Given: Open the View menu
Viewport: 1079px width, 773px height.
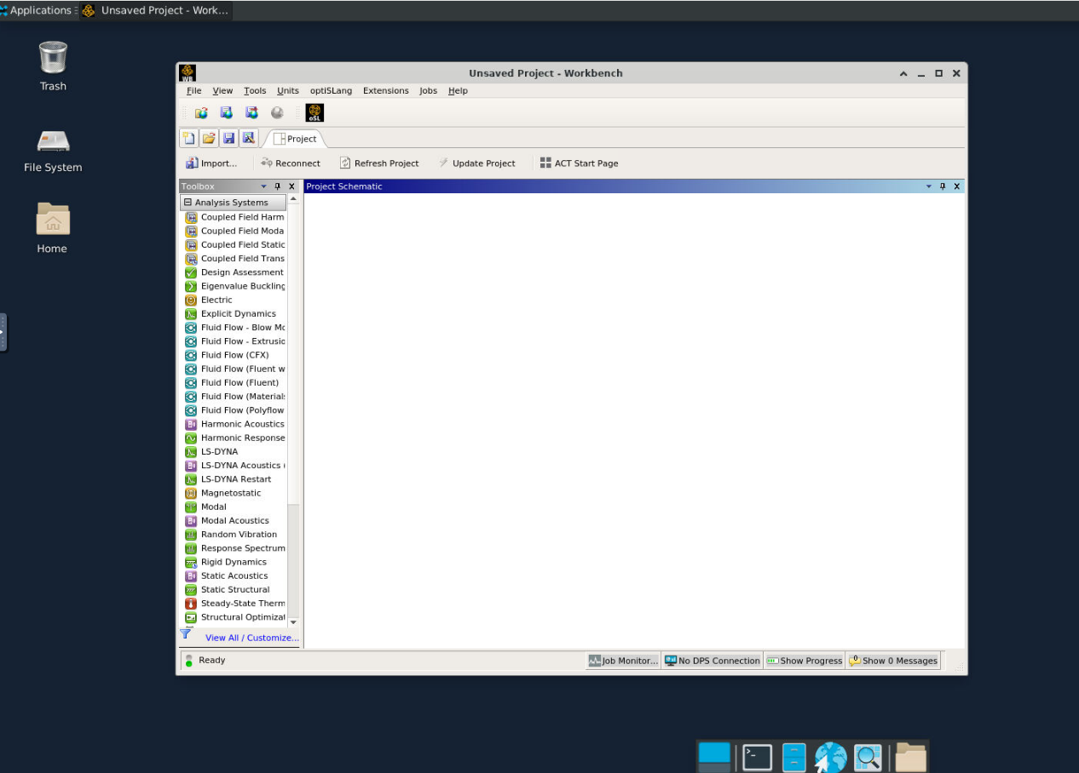Looking at the screenshot, I should tap(222, 90).
